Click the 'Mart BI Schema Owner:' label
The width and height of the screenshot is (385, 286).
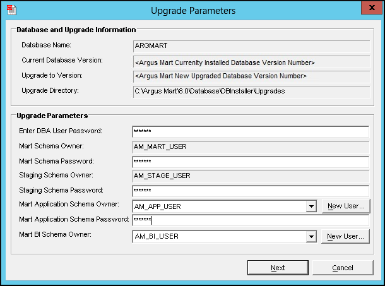coord(55,234)
